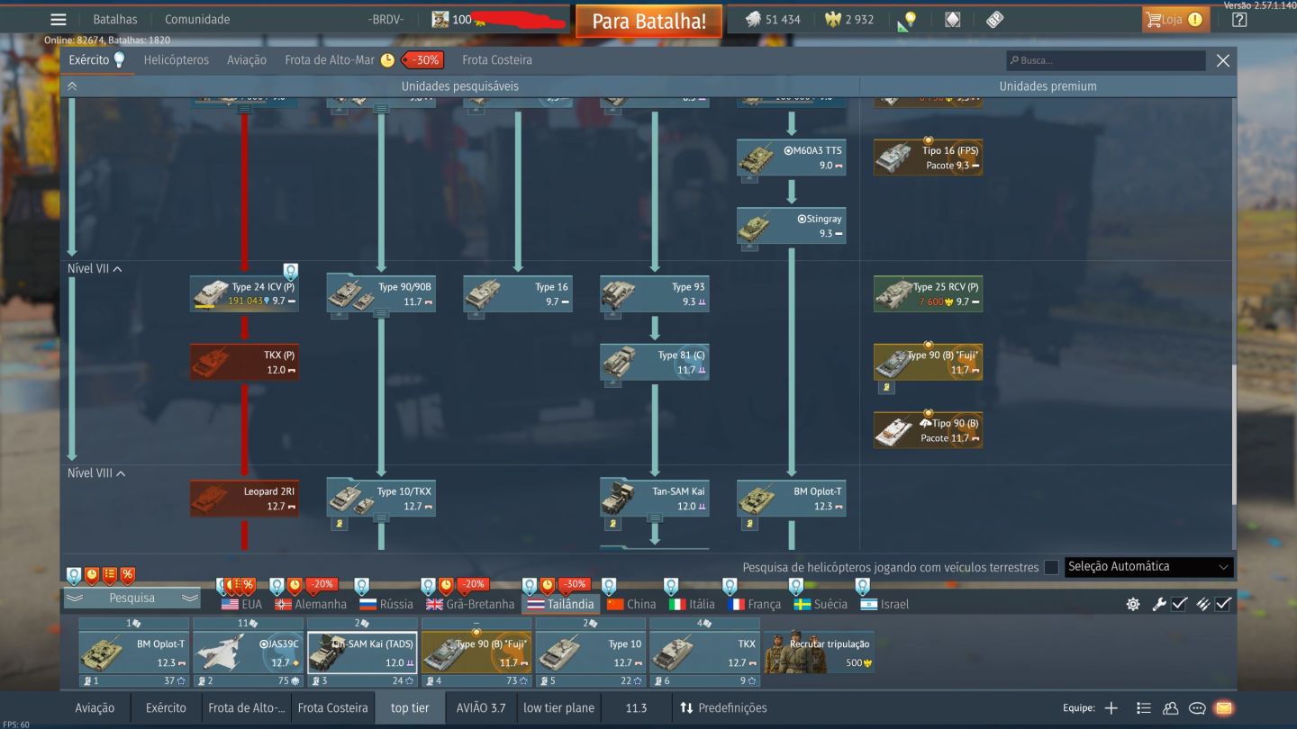This screenshot has height=729, width=1297.
Task: Open the squad friends icon
Action: (1171, 708)
